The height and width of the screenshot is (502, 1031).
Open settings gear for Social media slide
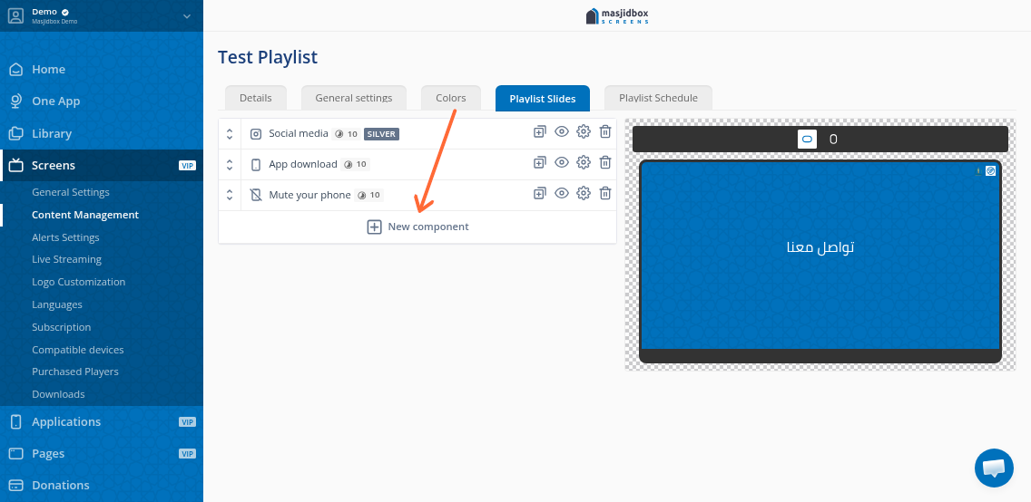(x=584, y=132)
